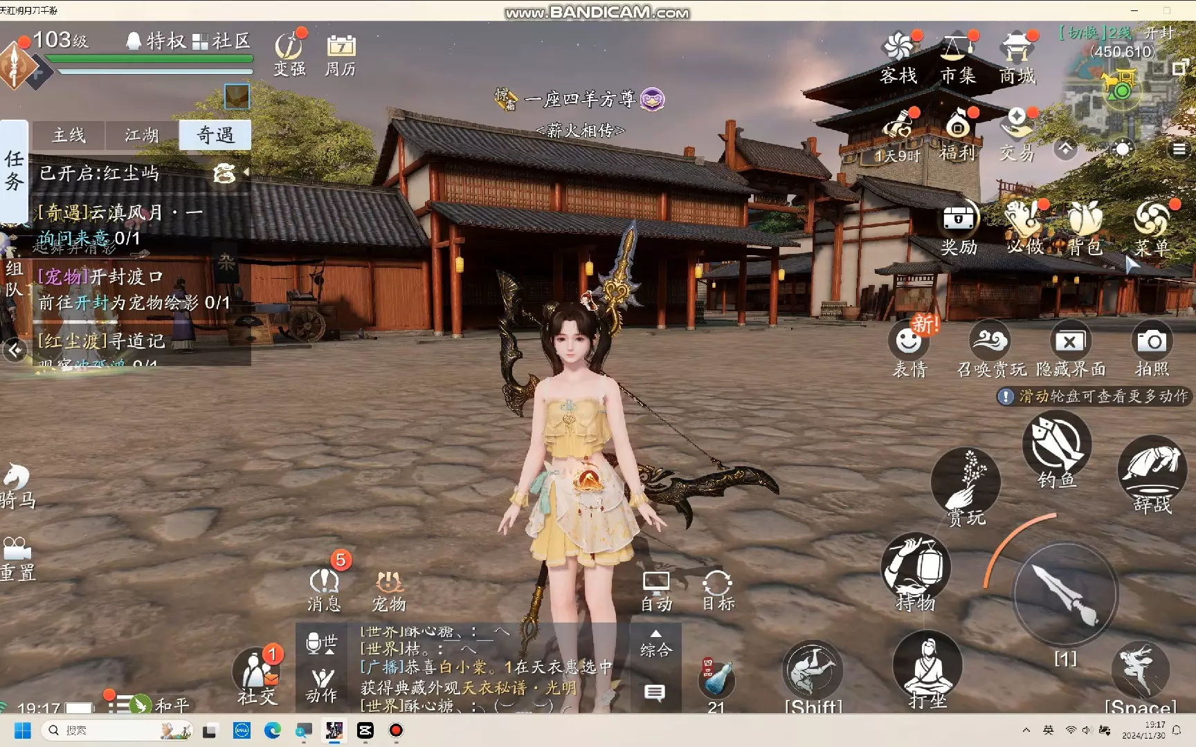Open the 特权 privileges button
The width and height of the screenshot is (1196, 747).
tap(156, 41)
